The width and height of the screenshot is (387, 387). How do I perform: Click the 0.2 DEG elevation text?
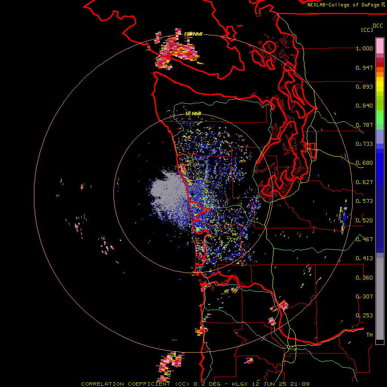(x=207, y=384)
